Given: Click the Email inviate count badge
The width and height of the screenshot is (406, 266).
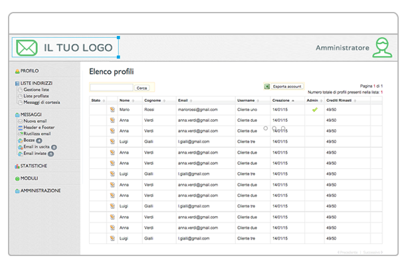Looking at the screenshot, I should tap(51, 154).
